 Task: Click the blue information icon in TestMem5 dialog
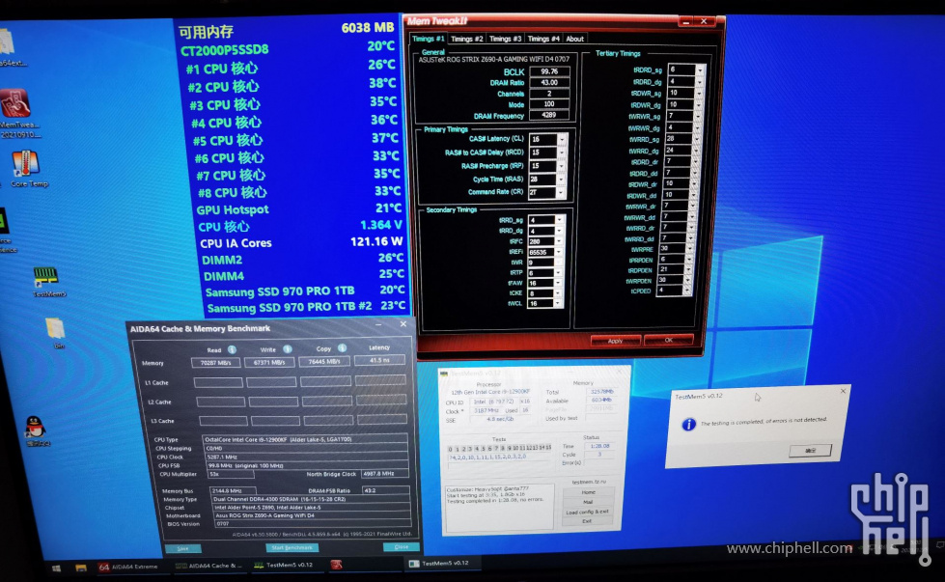pos(688,425)
